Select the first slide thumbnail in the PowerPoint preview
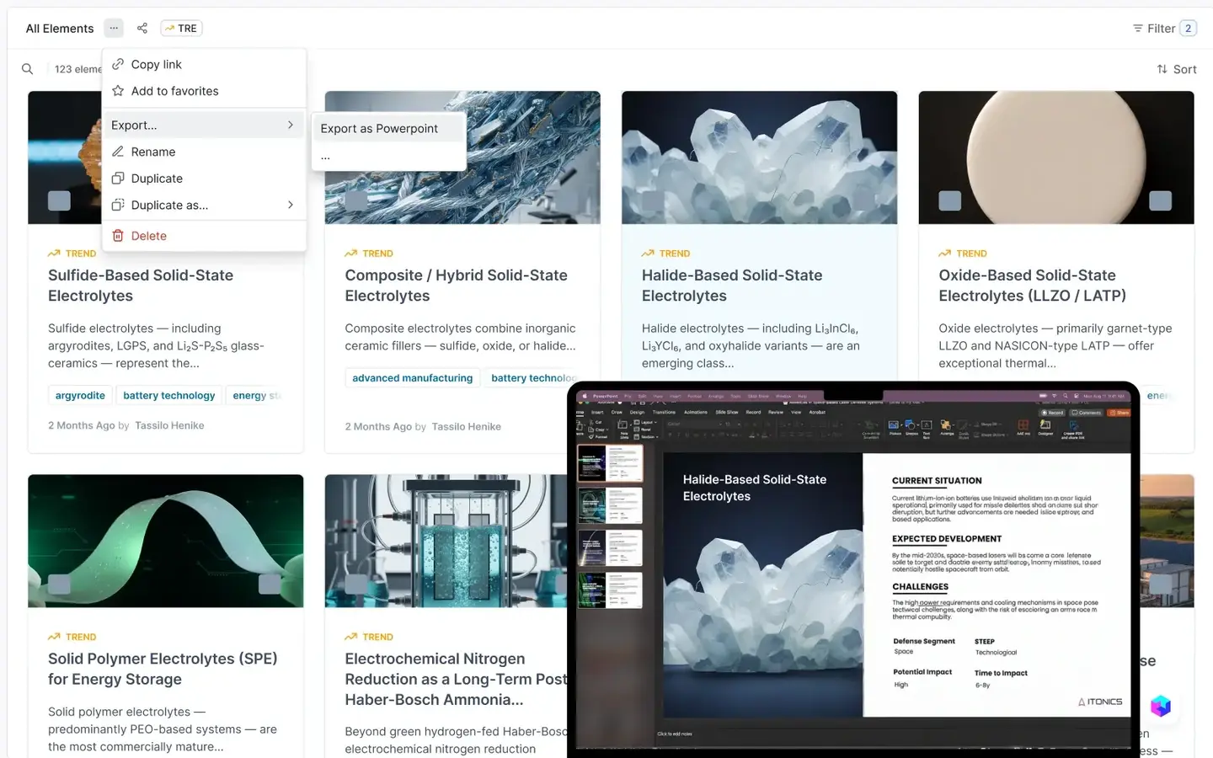The height and width of the screenshot is (758, 1213). point(610,463)
